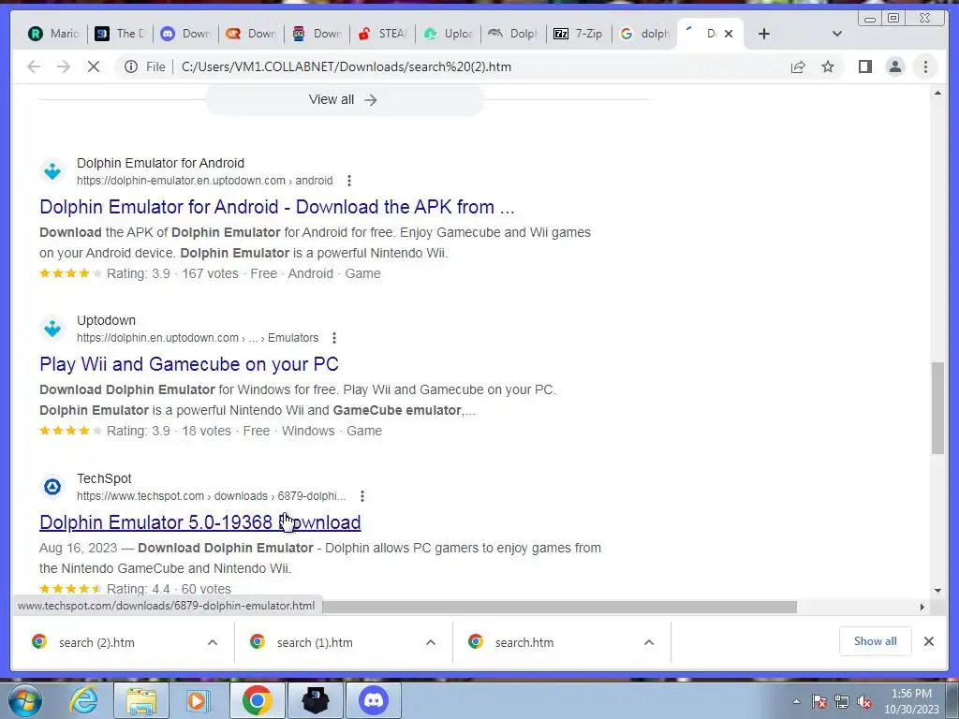This screenshot has height=719, width=959.
Task: Click the browser back arrow
Action: pyautogui.click(x=34, y=66)
